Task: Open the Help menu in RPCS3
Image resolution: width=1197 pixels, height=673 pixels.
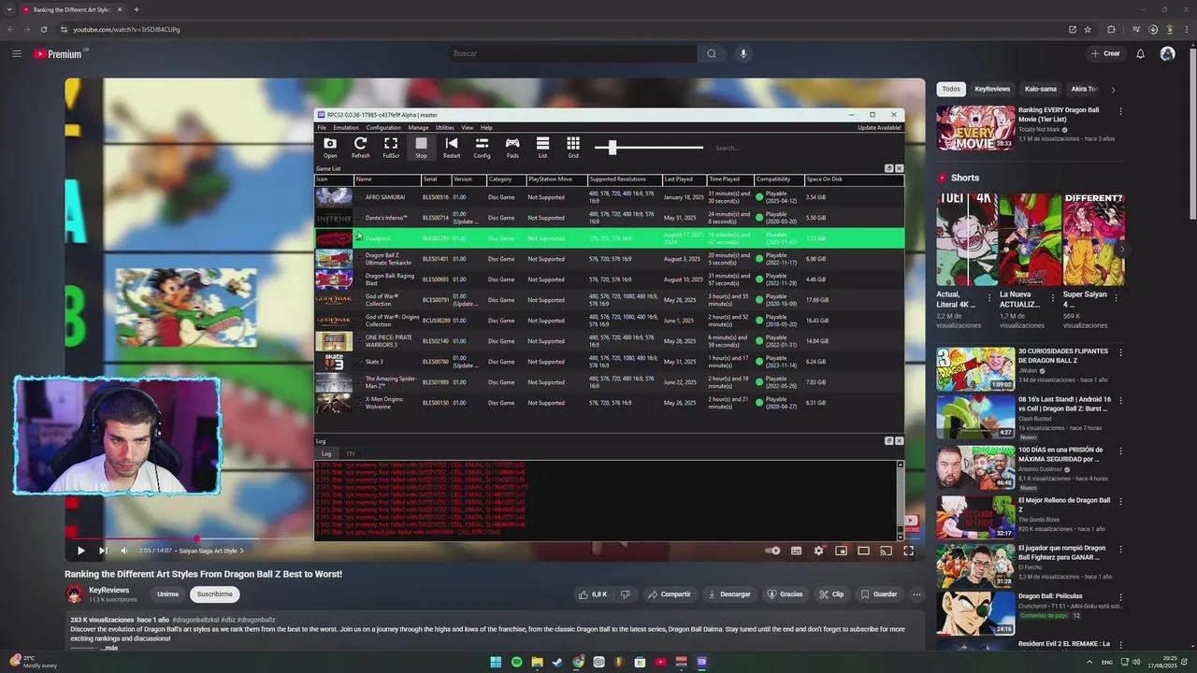Action: (x=486, y=128)
